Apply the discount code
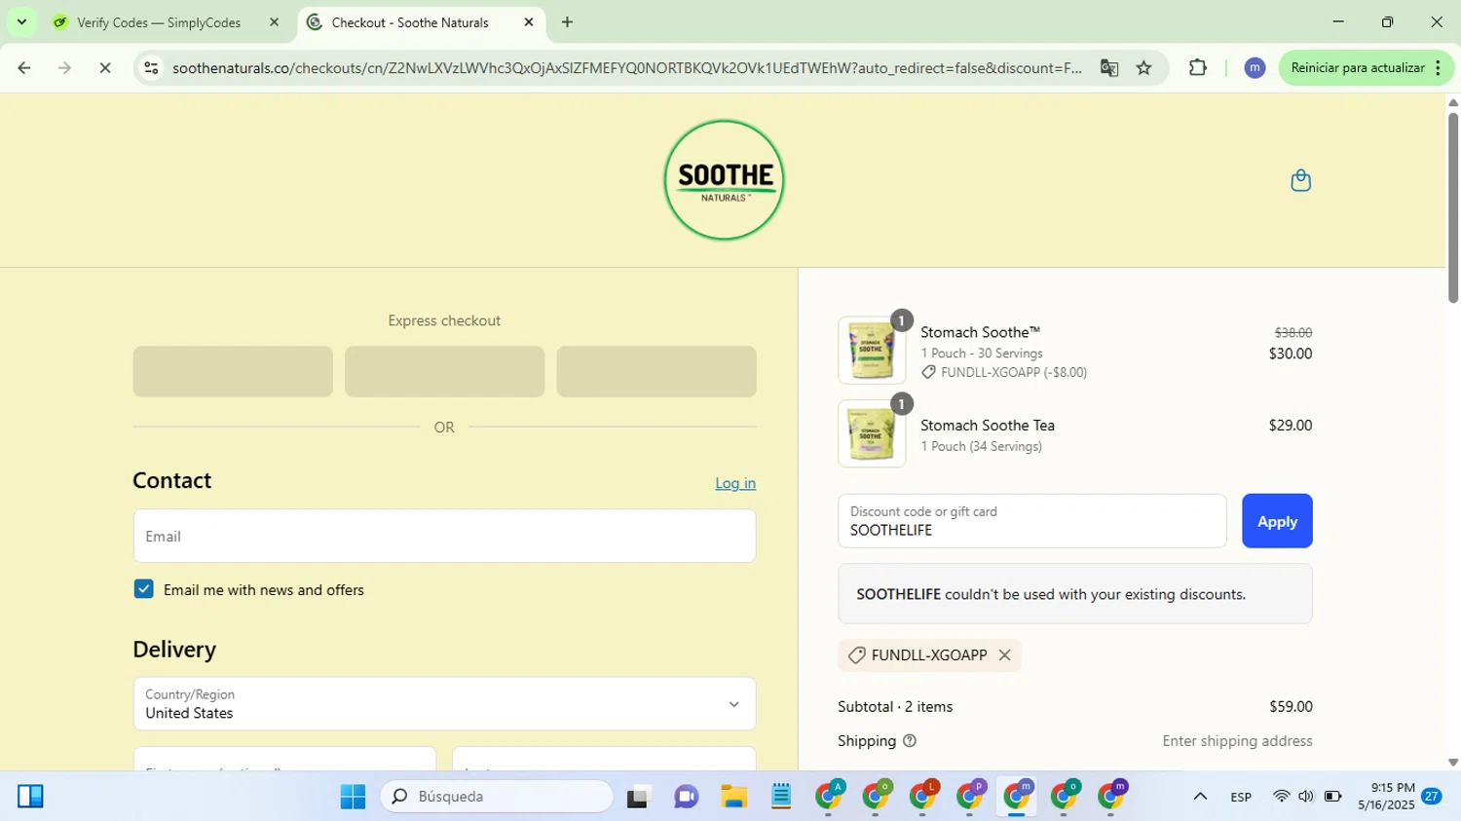The image size is (1461, 821). pos(1277,521)
